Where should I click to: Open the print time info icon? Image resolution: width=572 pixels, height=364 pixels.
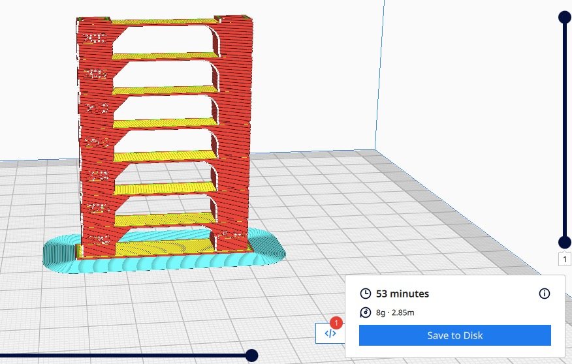pos(544,294)
